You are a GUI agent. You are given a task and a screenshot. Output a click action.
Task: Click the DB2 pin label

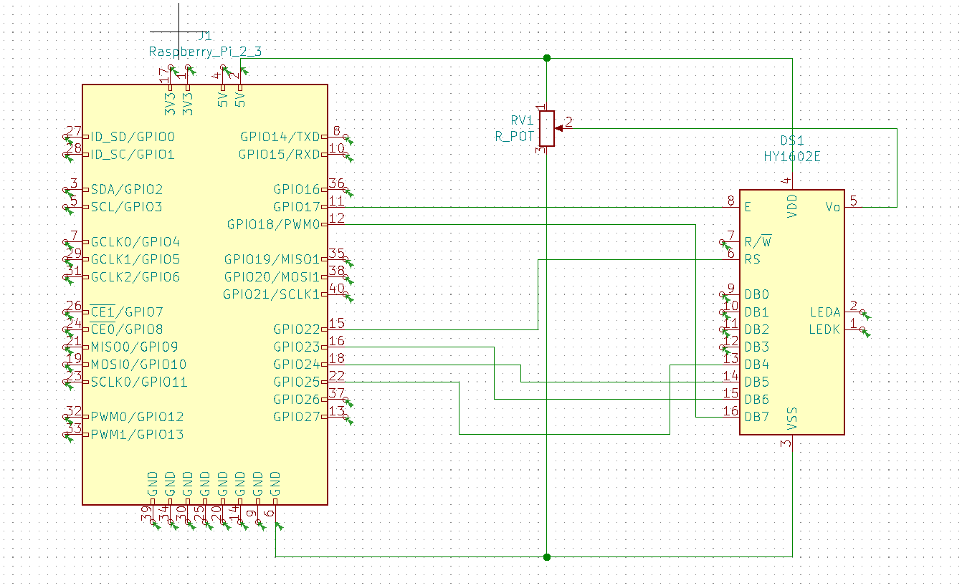click(756, 329)
